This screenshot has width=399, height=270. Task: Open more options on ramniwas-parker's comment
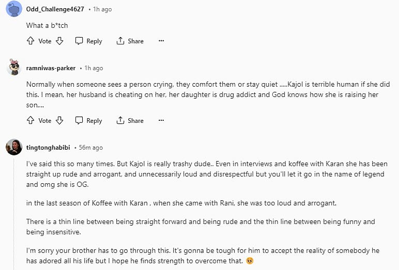[161, 120]
